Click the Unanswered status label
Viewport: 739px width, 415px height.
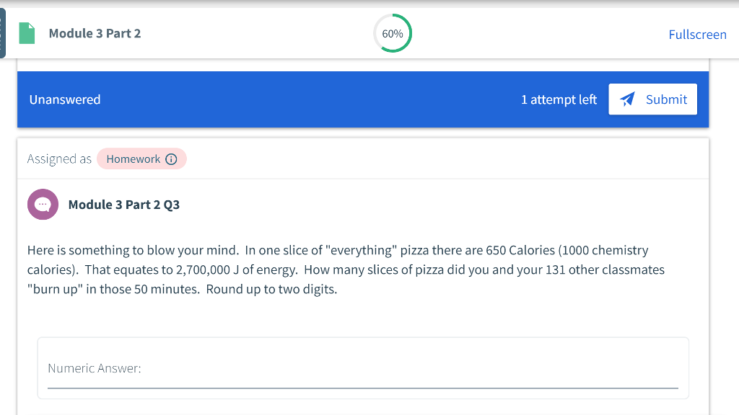(x=65, y=99)
